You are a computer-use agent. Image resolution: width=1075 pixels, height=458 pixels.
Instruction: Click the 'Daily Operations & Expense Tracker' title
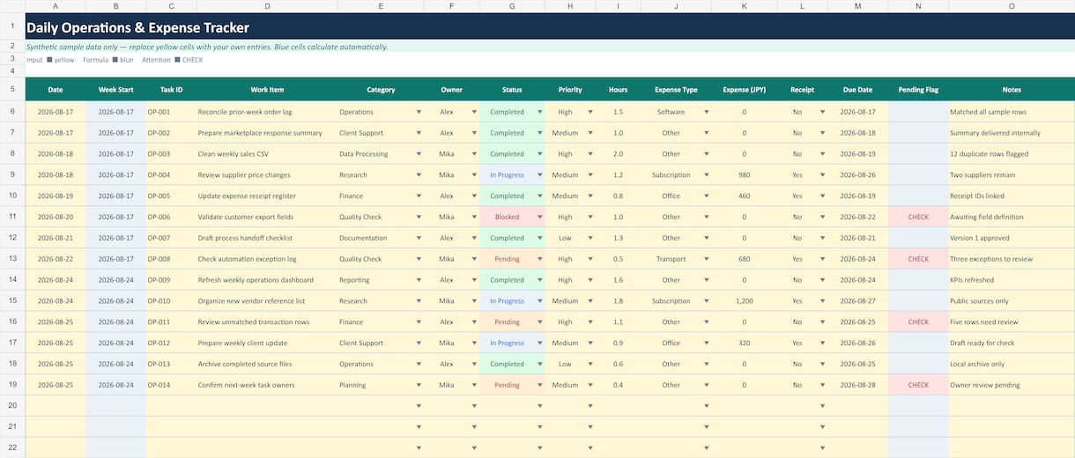(x=137, y=28)
